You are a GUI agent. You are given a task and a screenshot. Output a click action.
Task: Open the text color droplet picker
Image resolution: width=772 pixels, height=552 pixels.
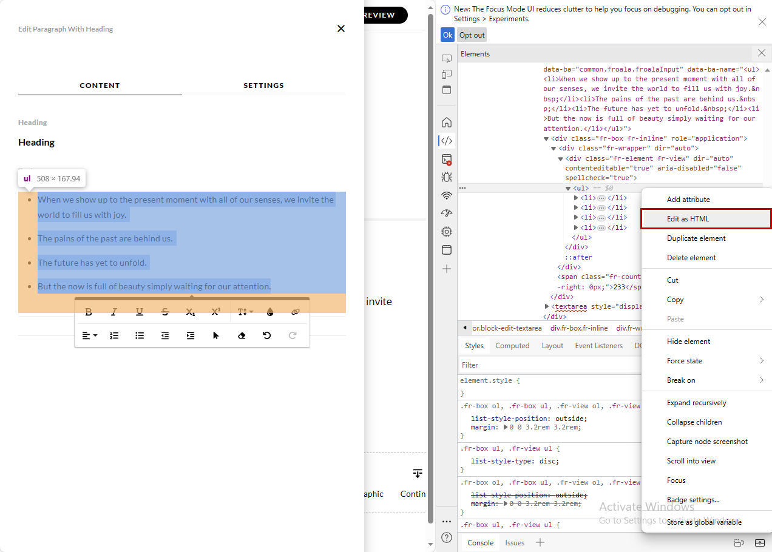coord(270,312)
